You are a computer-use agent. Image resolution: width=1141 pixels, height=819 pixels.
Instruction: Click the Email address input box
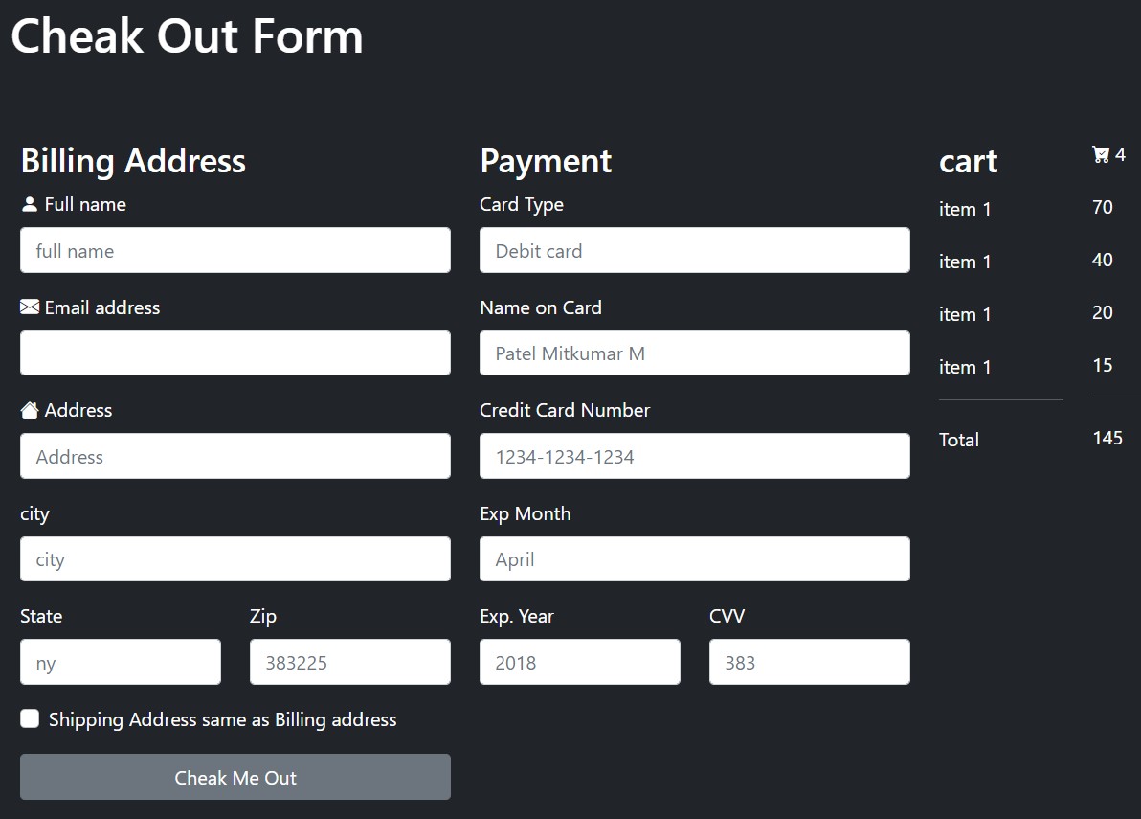tap(235, 353)
